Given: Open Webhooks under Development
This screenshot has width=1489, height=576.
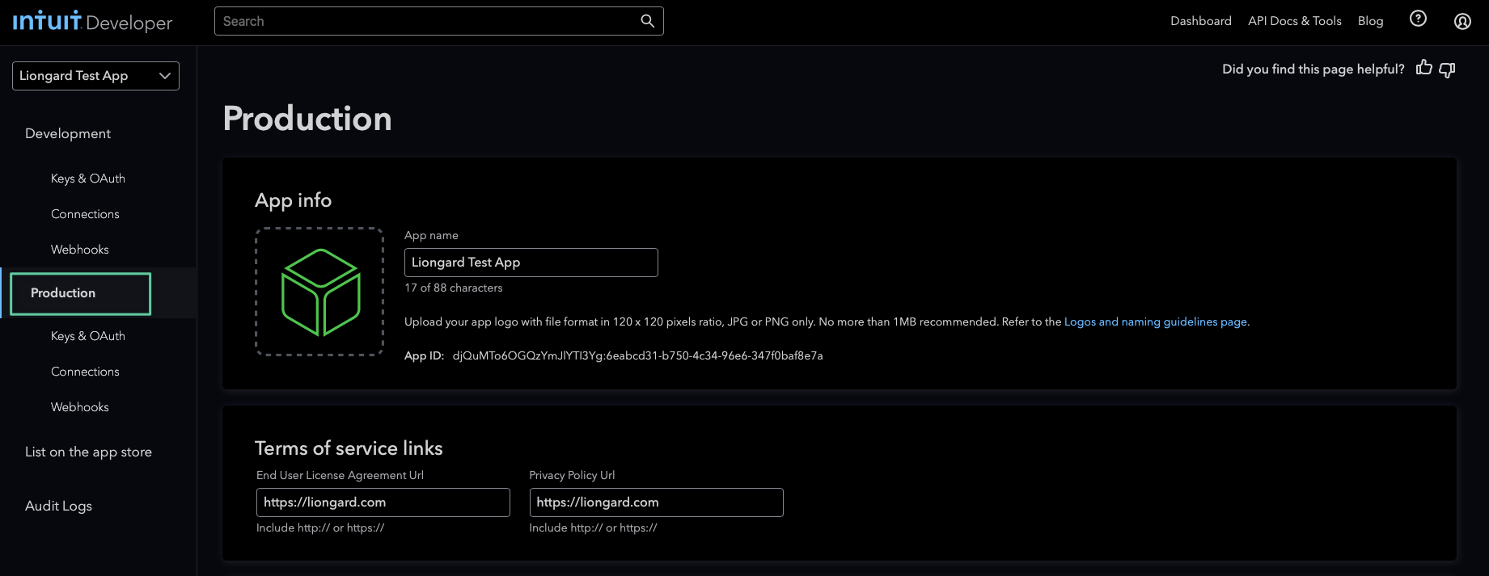Looking at the screenshot, I should pos(80,250).
